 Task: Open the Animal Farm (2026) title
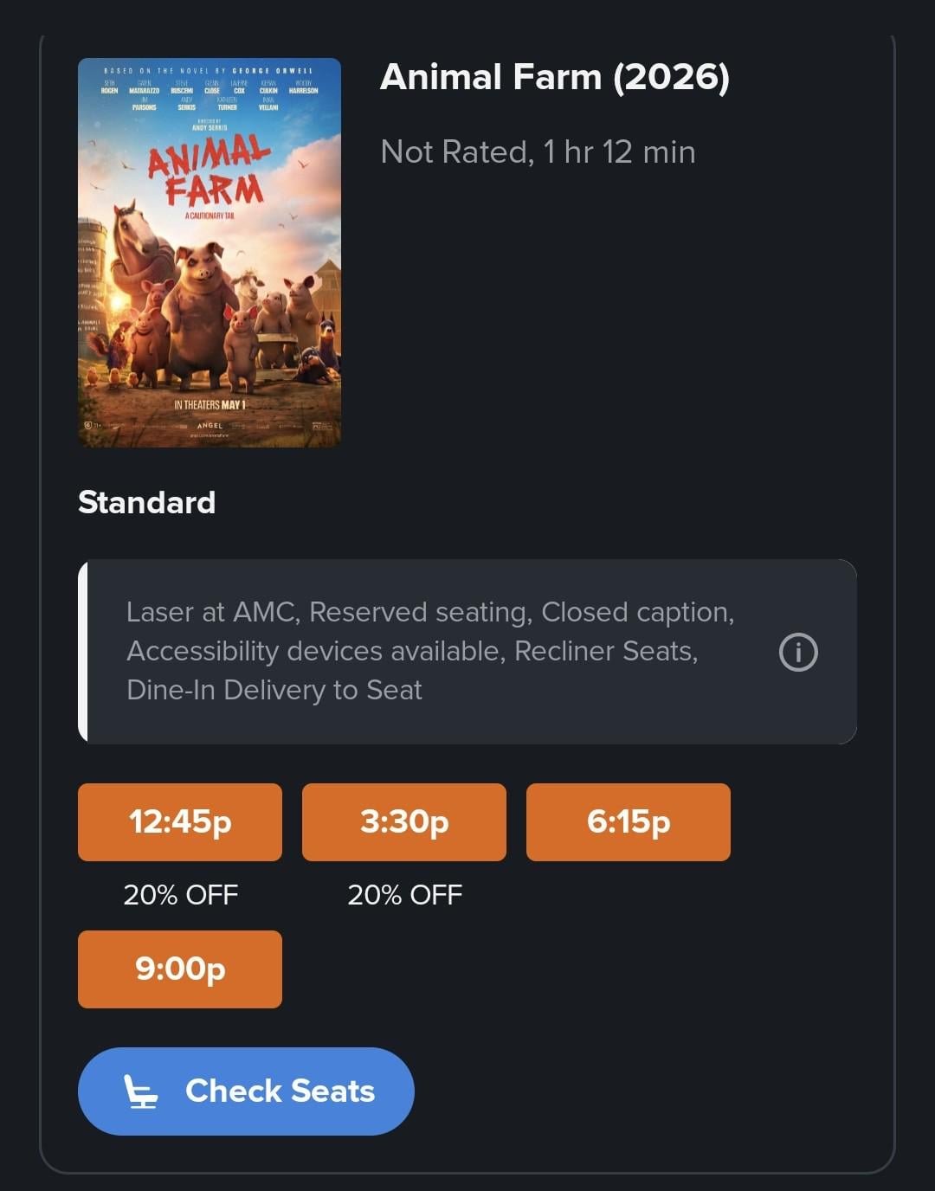554,77
